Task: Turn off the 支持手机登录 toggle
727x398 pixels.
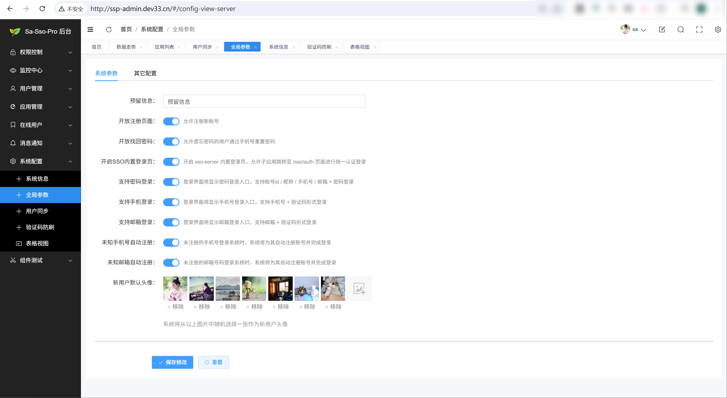Action: click(171, 202)
